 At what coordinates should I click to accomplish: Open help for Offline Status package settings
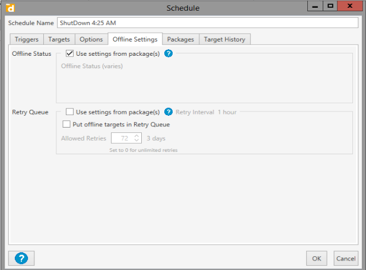[168, 54]
